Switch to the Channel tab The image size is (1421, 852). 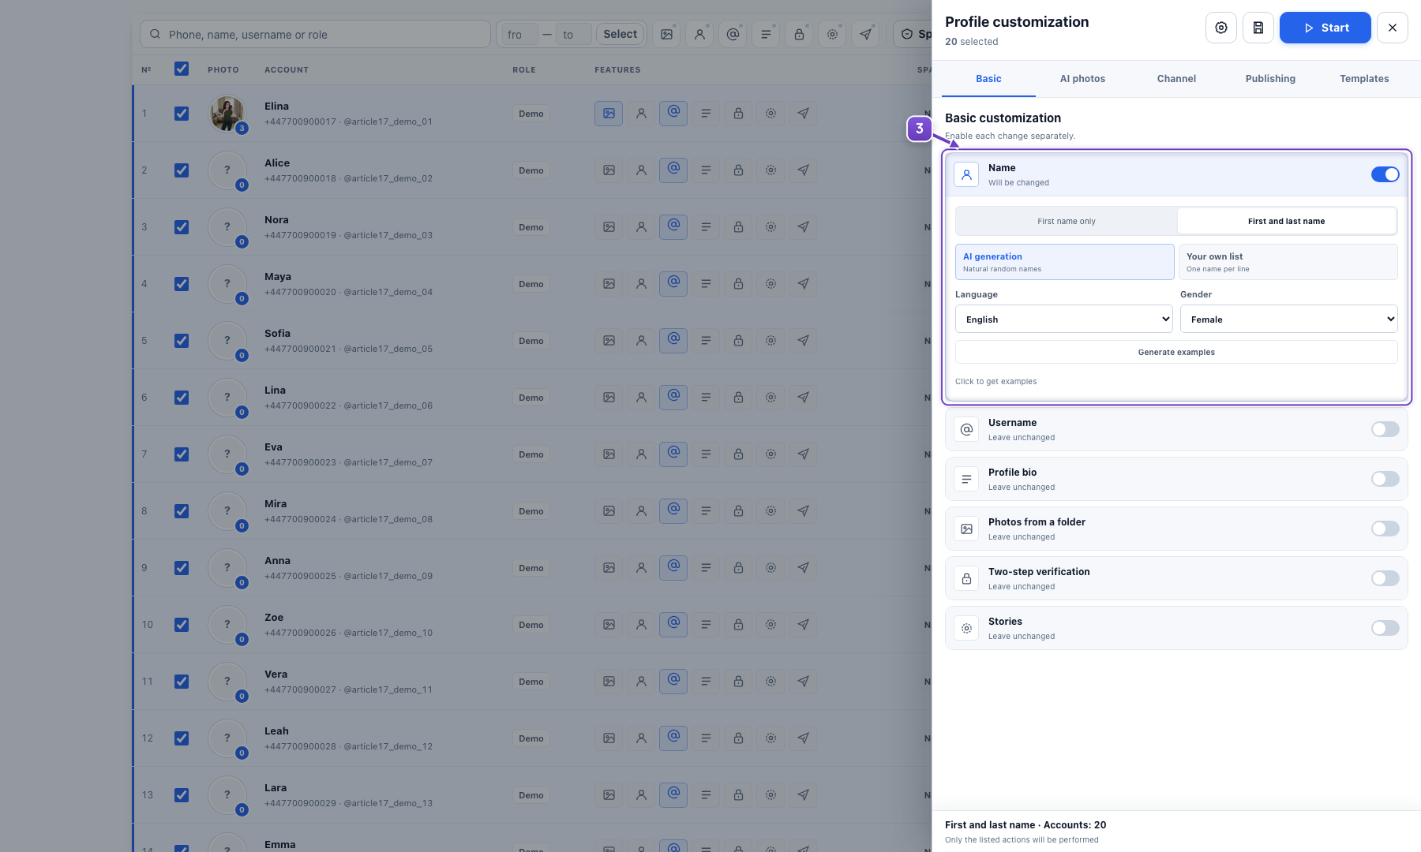[1176, 79]
